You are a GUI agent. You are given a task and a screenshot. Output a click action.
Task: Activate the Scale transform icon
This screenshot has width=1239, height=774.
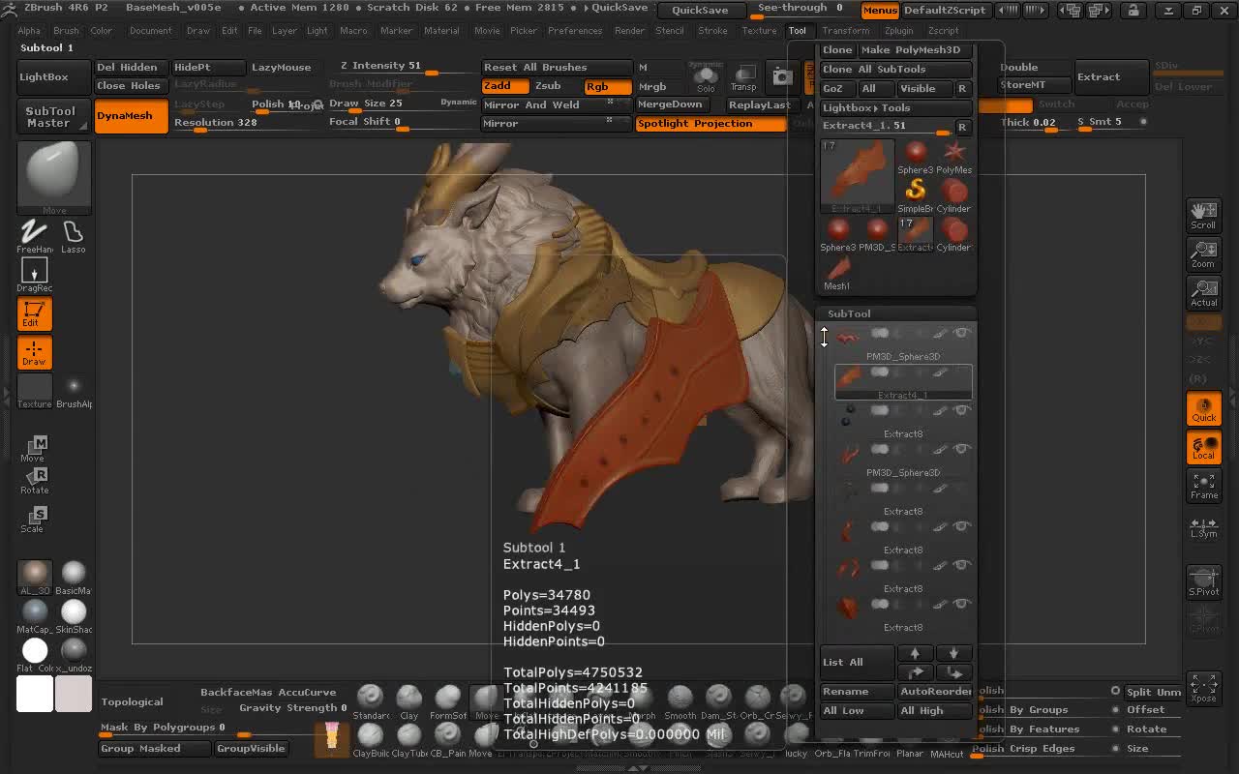pyautogui.click(x=34, y=519)
